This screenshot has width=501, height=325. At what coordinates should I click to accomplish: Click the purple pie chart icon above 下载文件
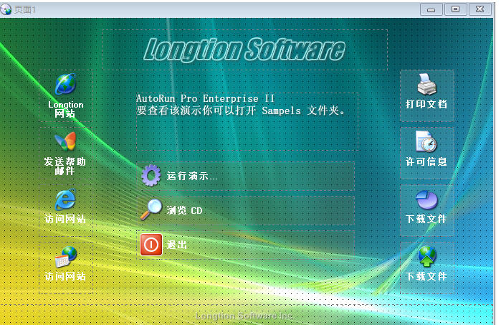coord(427,199)
